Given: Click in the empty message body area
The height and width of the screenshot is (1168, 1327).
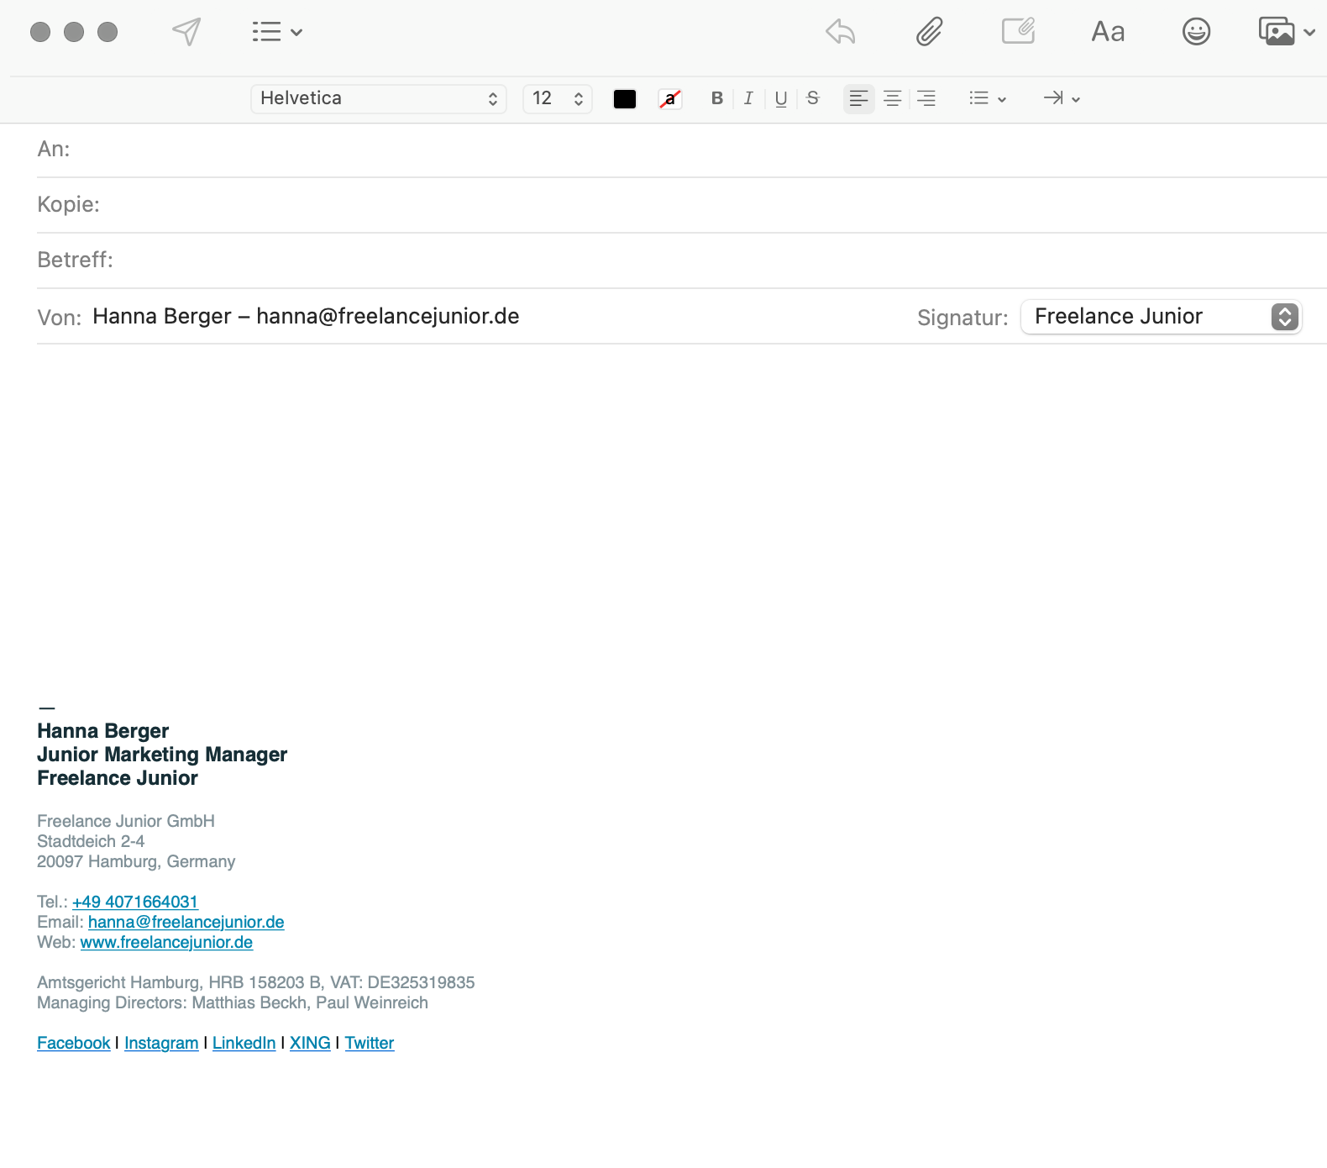Looking at the screenshot, I should pos(663,521).
